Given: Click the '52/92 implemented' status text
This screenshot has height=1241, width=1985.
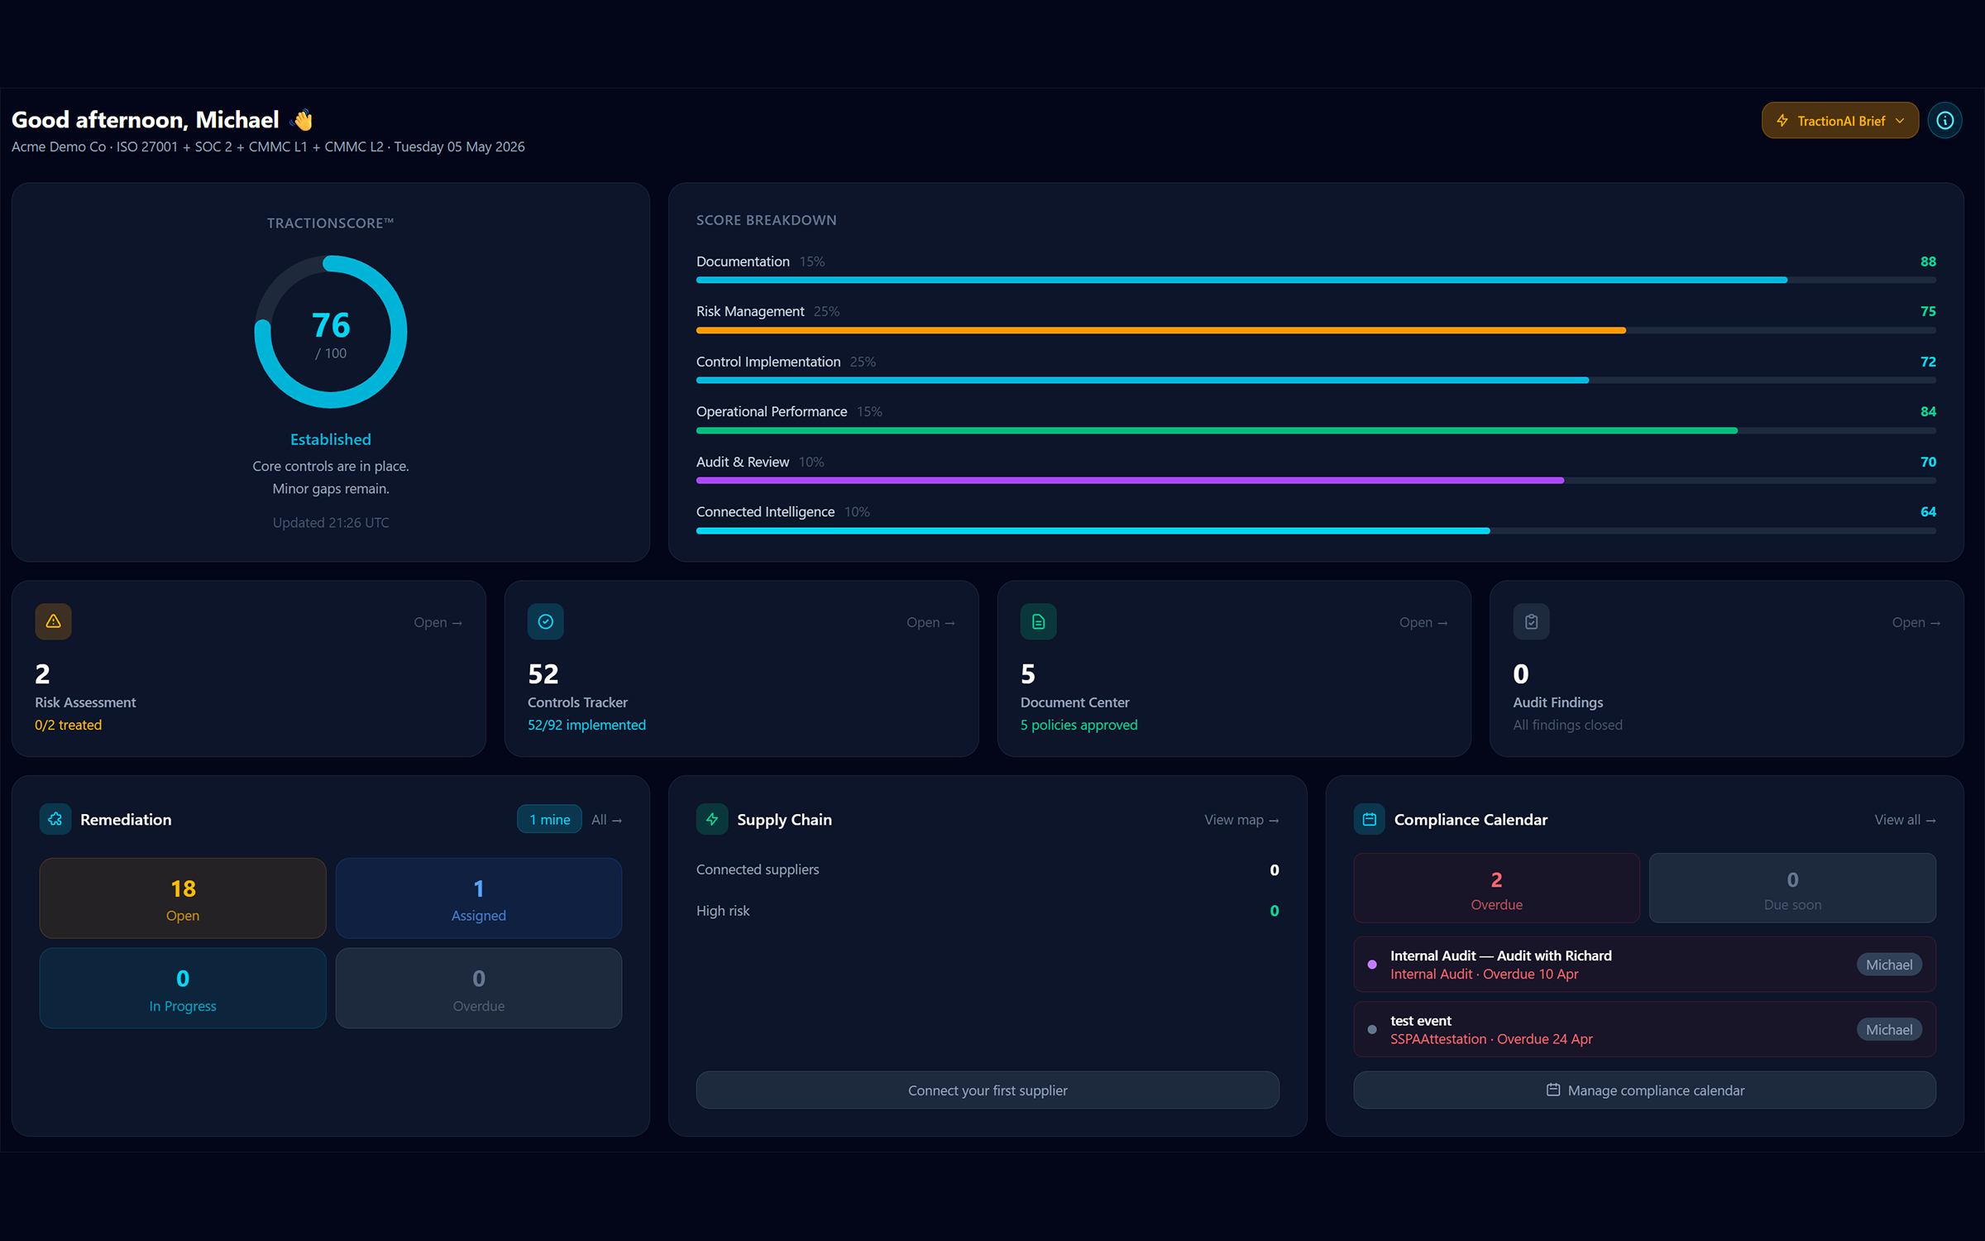Looking at the screenshot, I should [586, 725].
